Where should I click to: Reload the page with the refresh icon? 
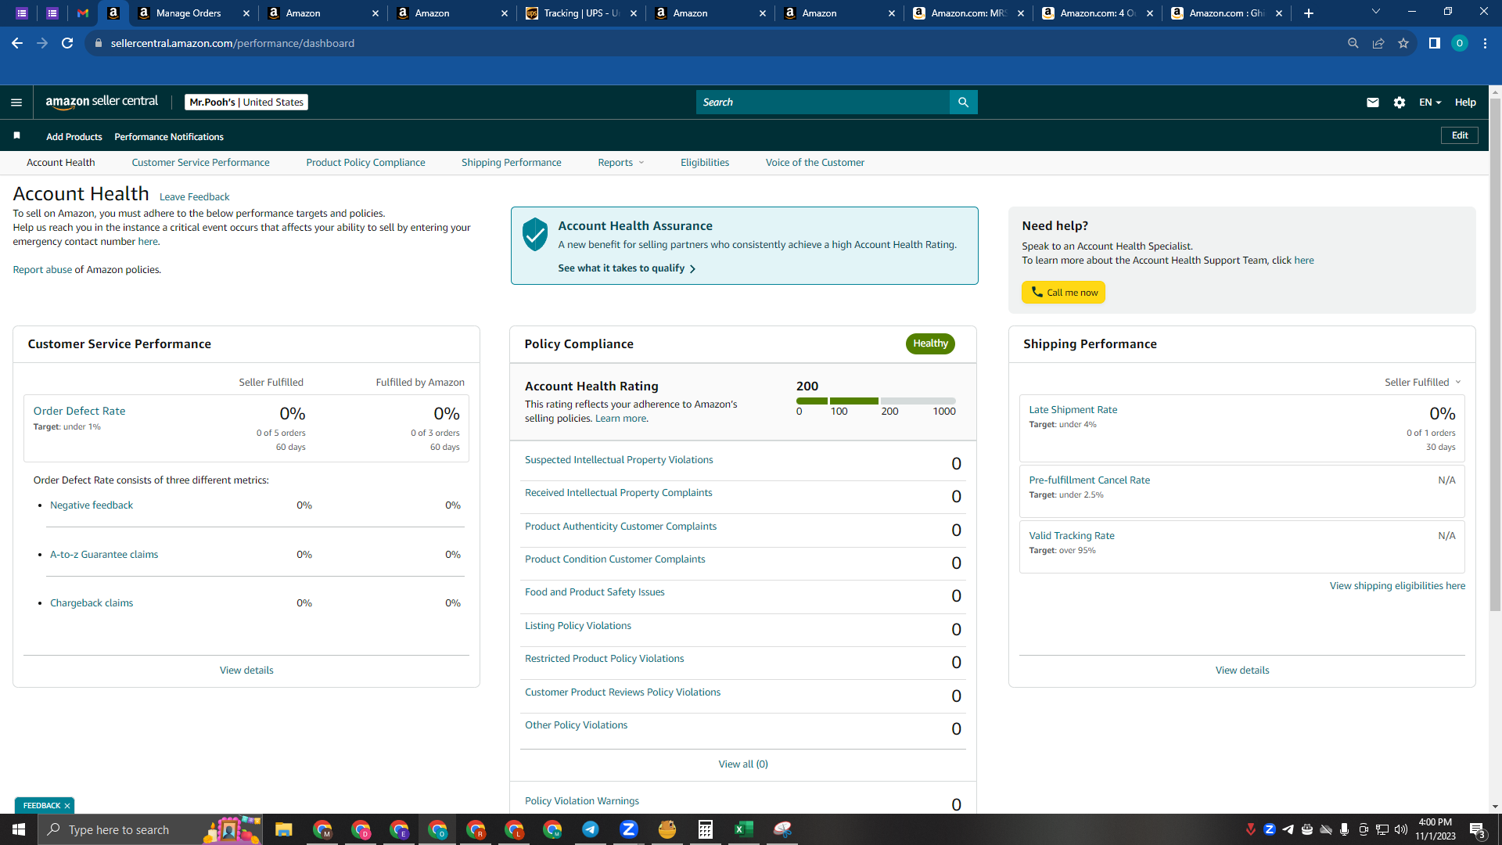67,43
